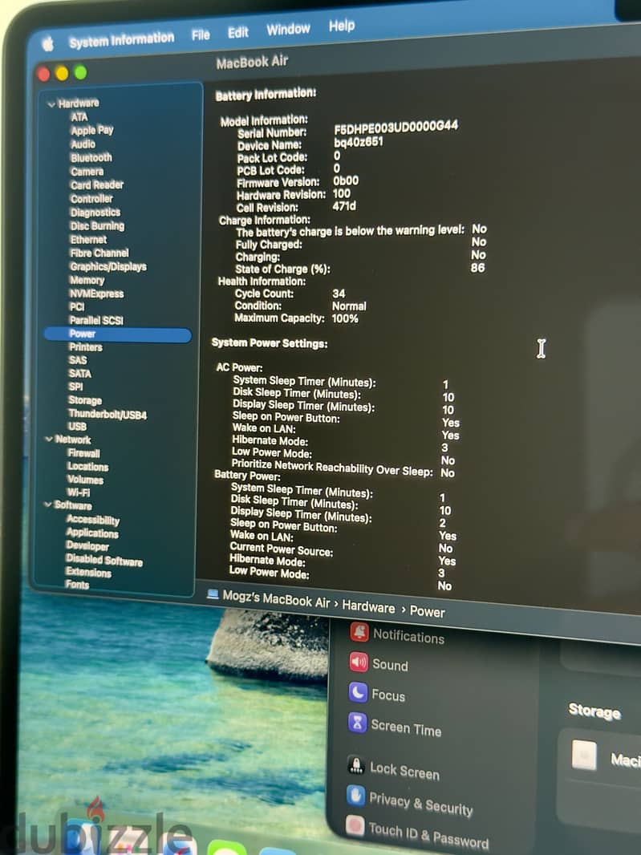The width and height of the screenshot is (641, 855).
Task: Select Audio in the sidebar
Action: pos(83,144)
